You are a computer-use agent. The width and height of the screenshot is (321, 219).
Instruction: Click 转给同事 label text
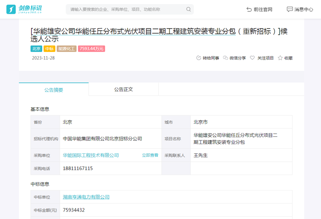click(211, 58)
